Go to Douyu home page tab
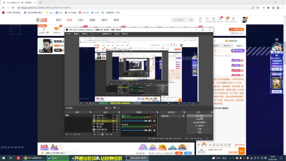The image size is (286, 161). 59,20
